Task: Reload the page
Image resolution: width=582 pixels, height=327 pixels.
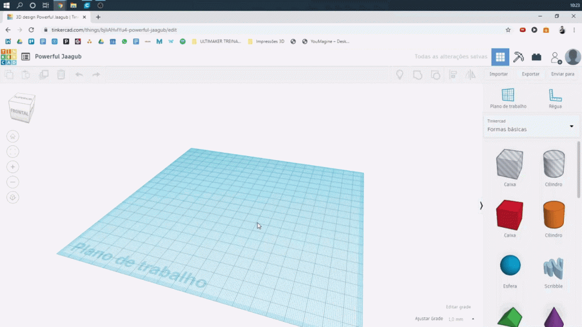Action: click(31, 30)
